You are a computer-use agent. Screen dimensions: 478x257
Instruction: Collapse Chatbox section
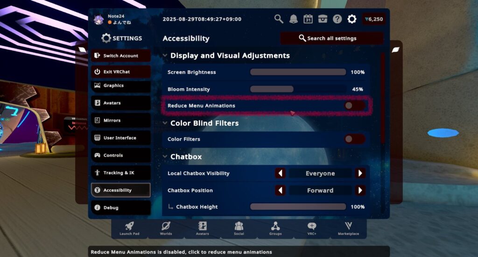[x=165, y=157]
